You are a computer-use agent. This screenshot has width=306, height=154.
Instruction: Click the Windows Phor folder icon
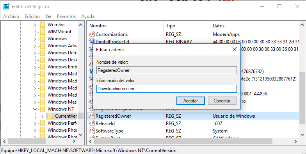(43, 130)
